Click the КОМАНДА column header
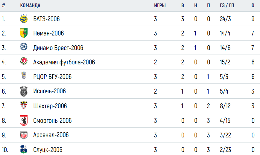Image resolution: width=260 pixels, height=155 pixels. (30, 5)
